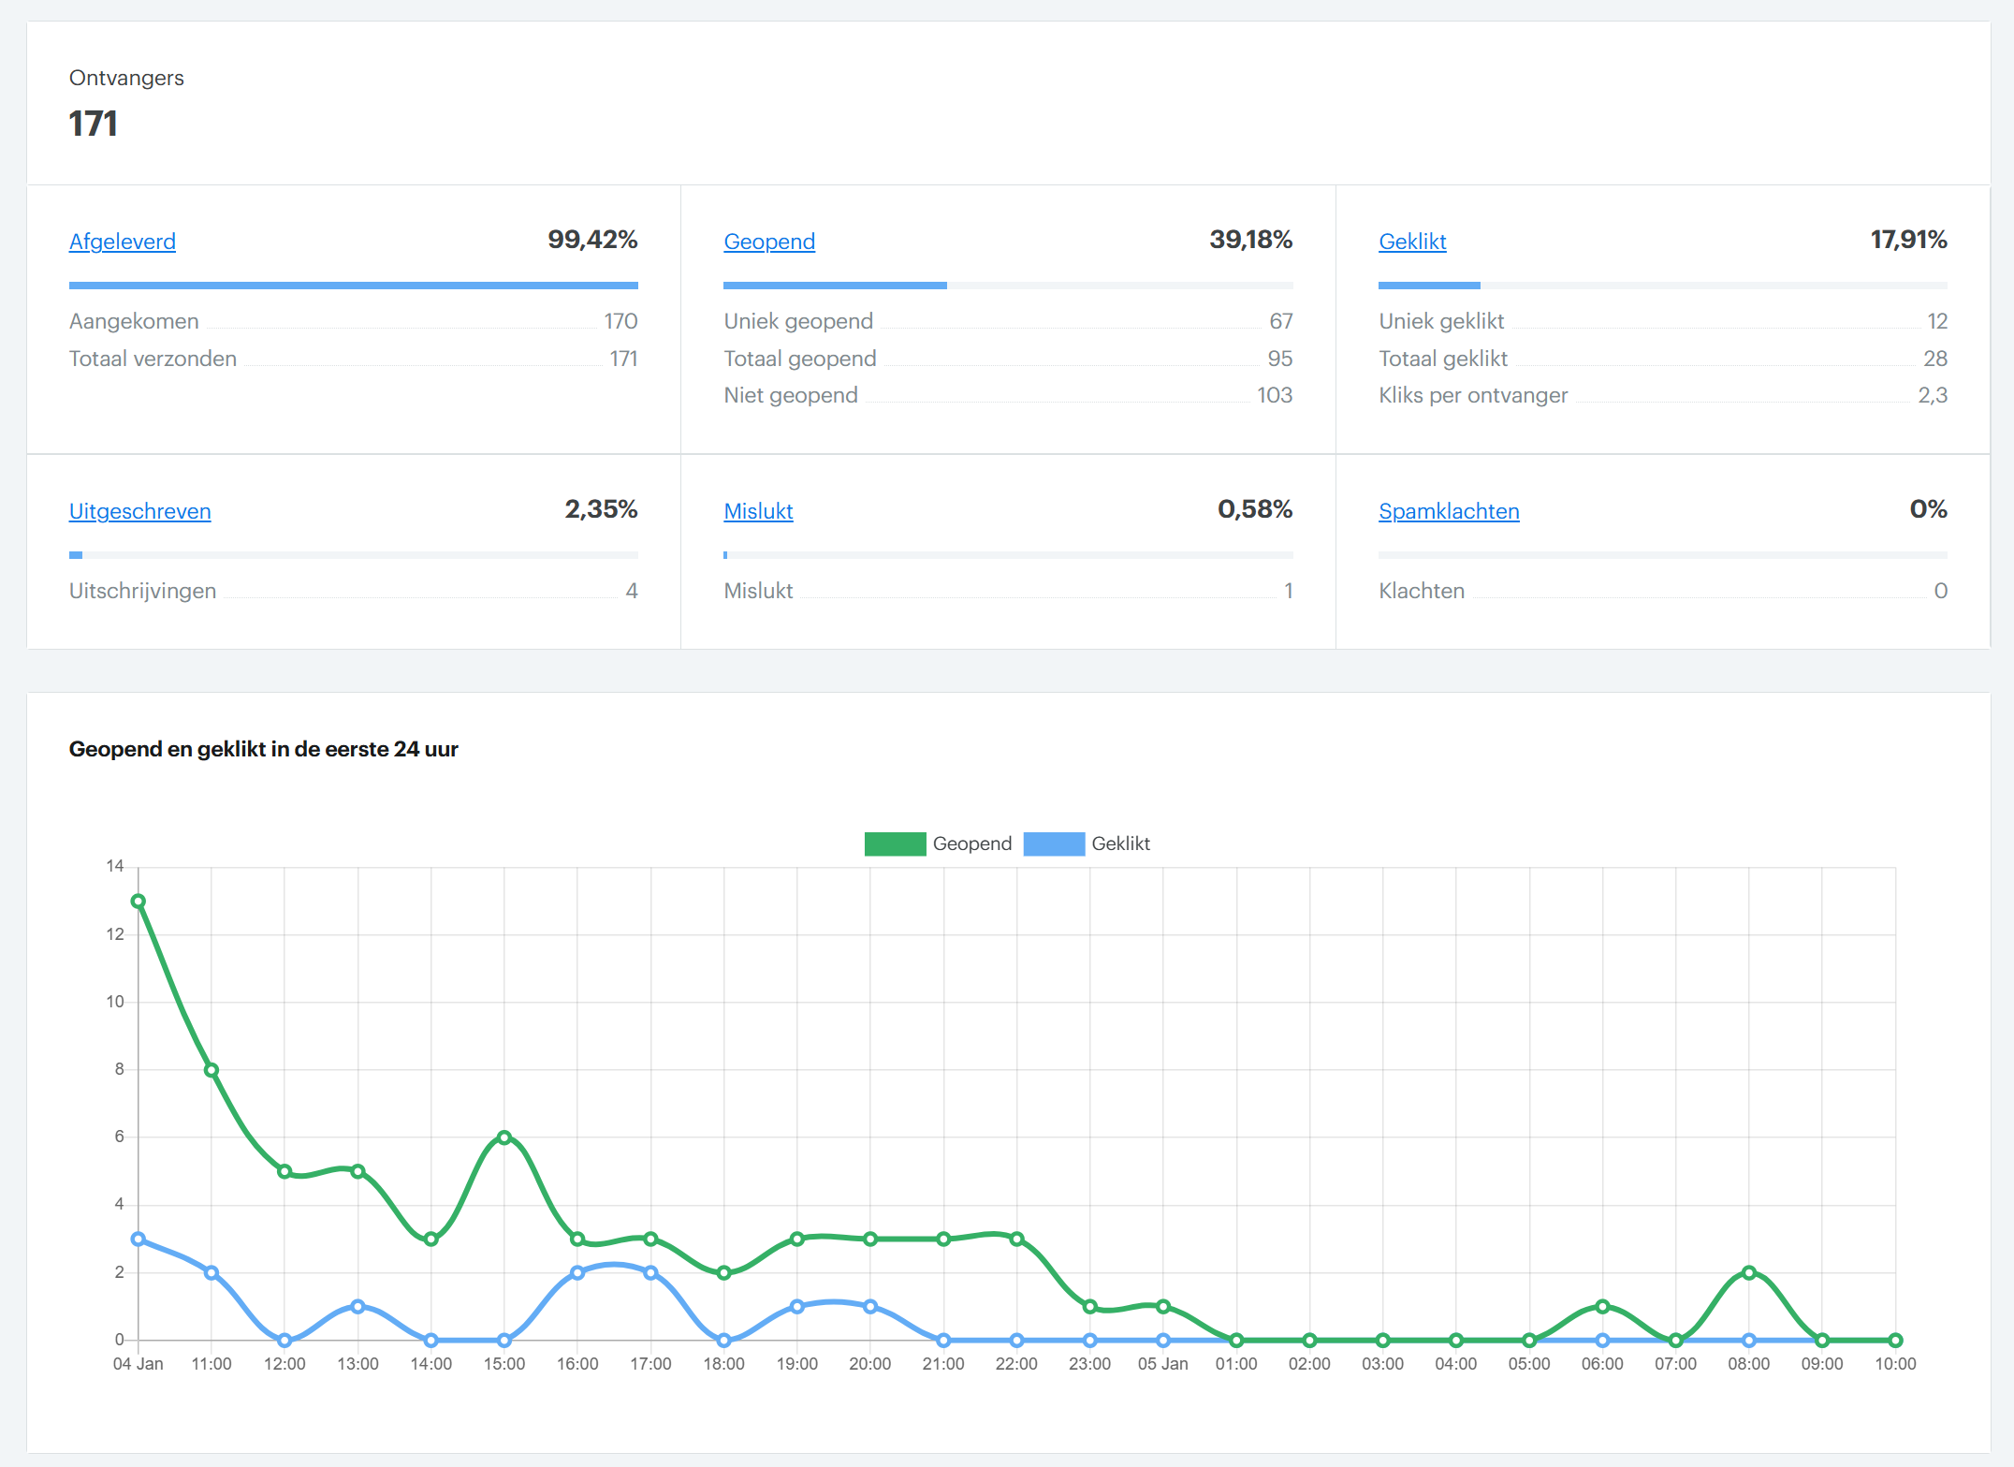Click the Geklikt data point at 16:00
Viewport: 2014px width, 1467px height.
pos(577,1272)
